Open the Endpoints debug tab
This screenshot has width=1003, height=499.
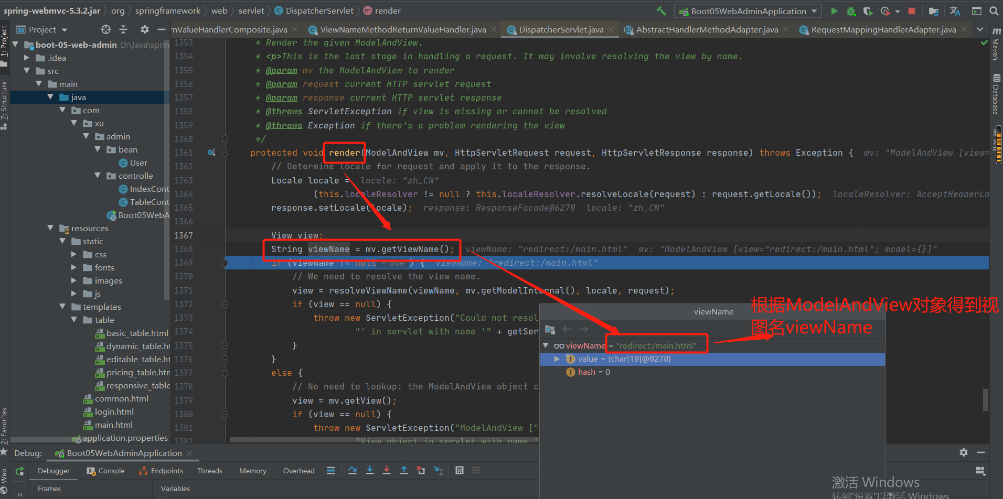pyautogui.click(x=161, y=471)
